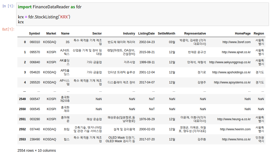The width and height of the screenshot is (271, 155).
Task: Click region cell 인천광역시
Action: 260,139
